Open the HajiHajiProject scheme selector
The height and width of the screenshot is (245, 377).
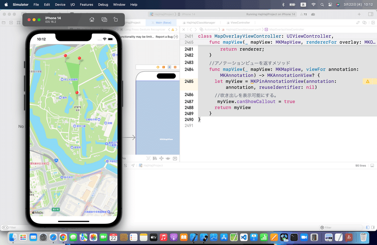(x=162, y=15)
